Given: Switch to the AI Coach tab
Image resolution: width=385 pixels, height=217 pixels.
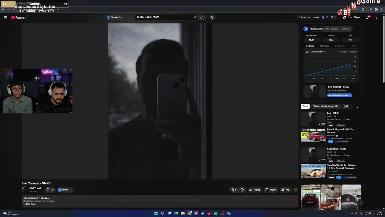Looking at the screenshot, I should coord(346,29).
